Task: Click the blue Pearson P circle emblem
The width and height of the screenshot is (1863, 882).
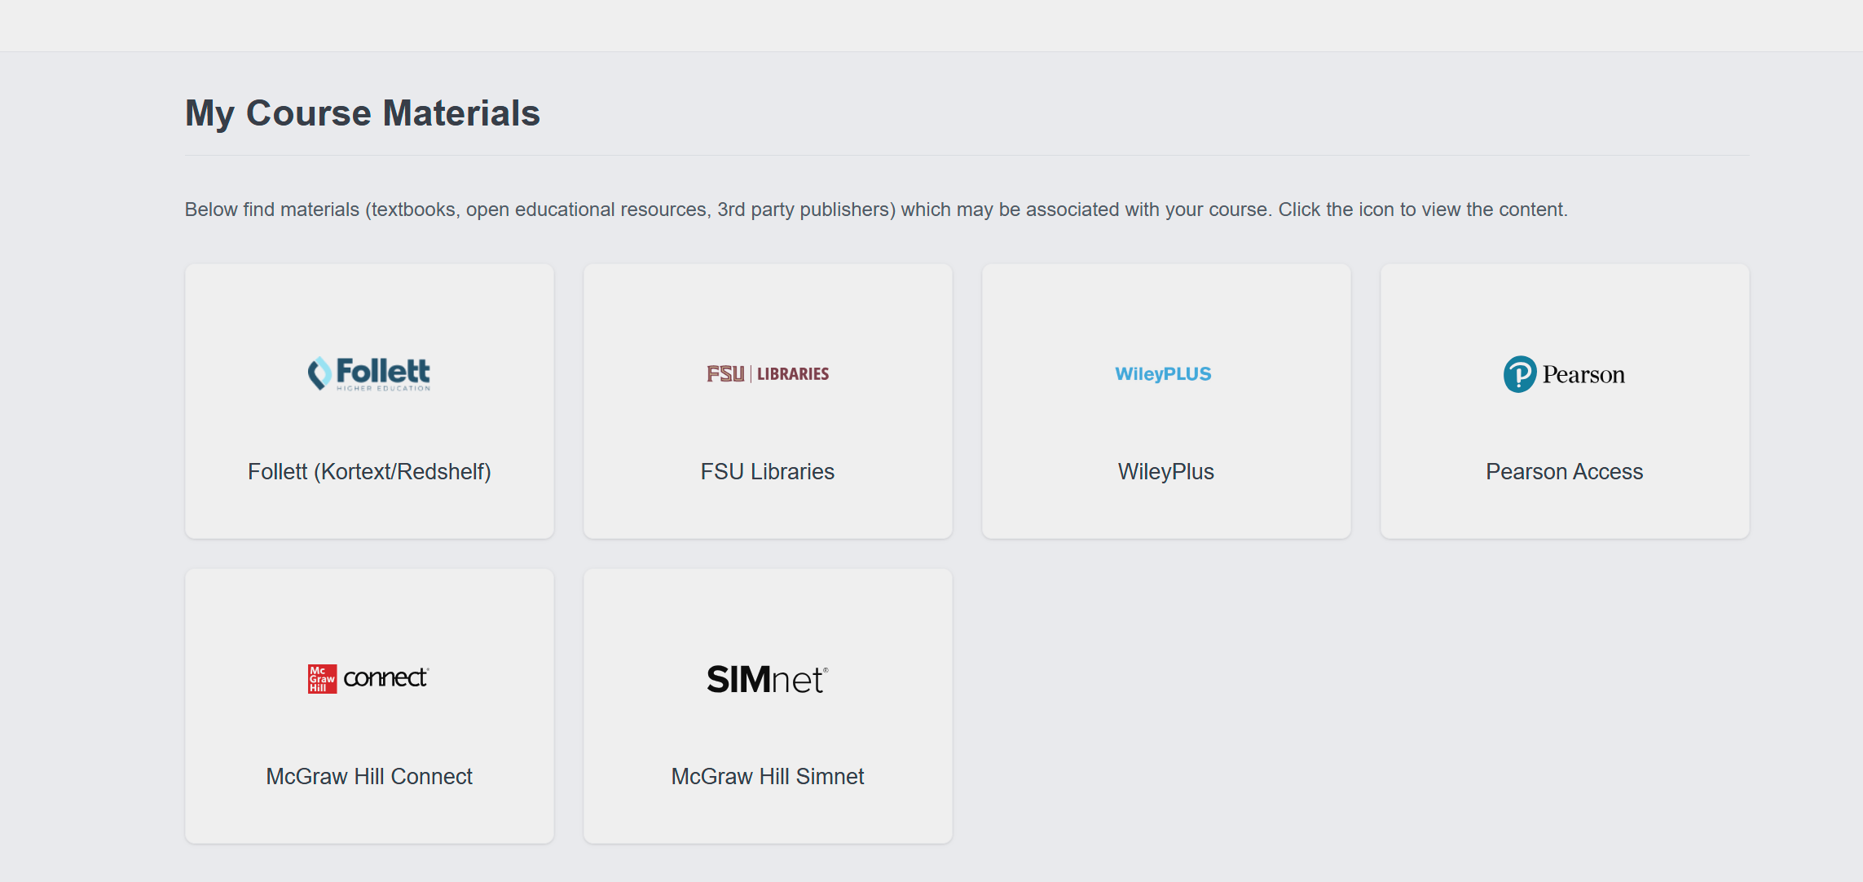Action: 1520,374
